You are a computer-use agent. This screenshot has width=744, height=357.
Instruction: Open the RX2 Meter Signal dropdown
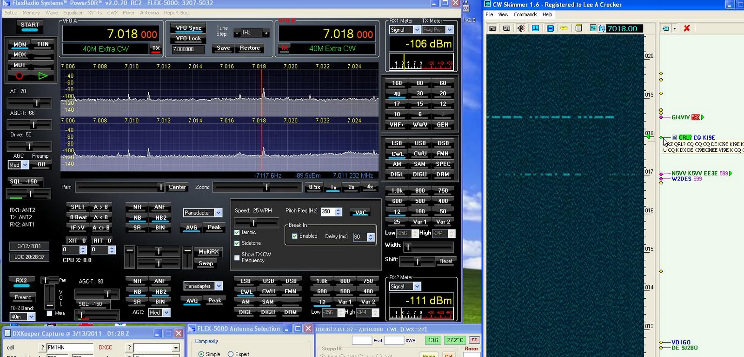tap(417, 286)
